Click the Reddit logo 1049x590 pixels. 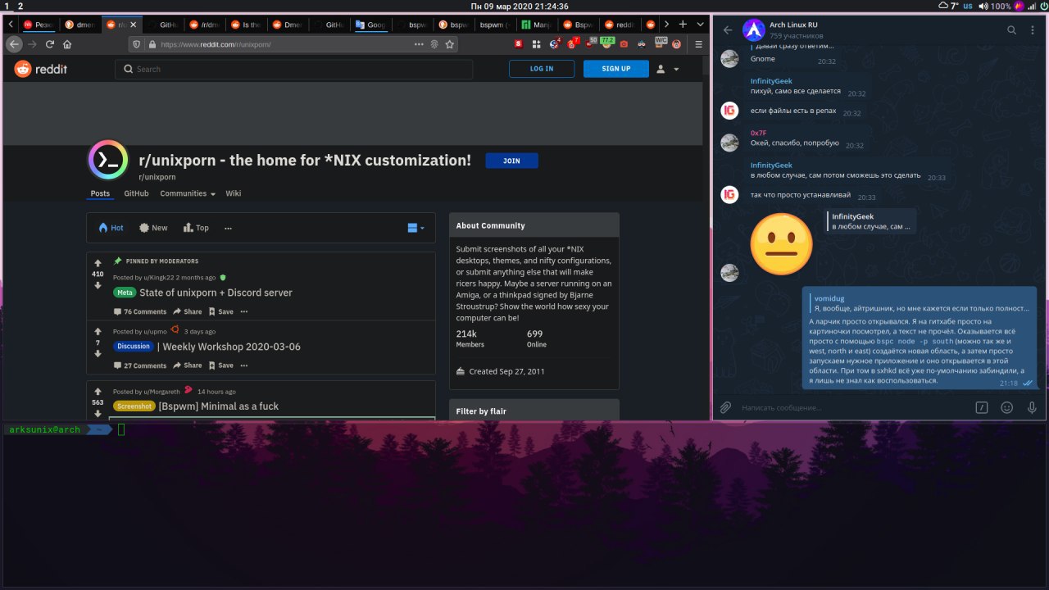click(x=40, y=69)
